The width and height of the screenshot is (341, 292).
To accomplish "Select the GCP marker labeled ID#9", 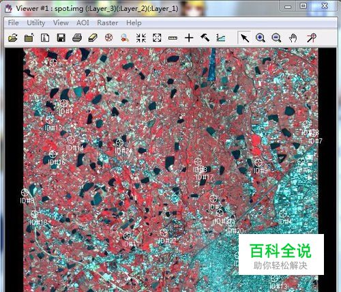I will [258, 162].
